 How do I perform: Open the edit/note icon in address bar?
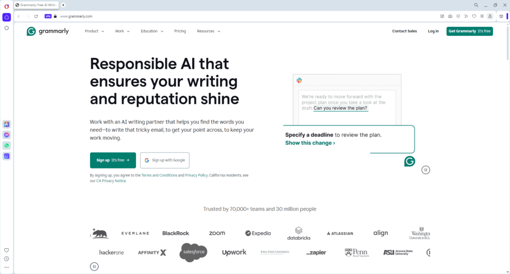[x=442, y=16]
